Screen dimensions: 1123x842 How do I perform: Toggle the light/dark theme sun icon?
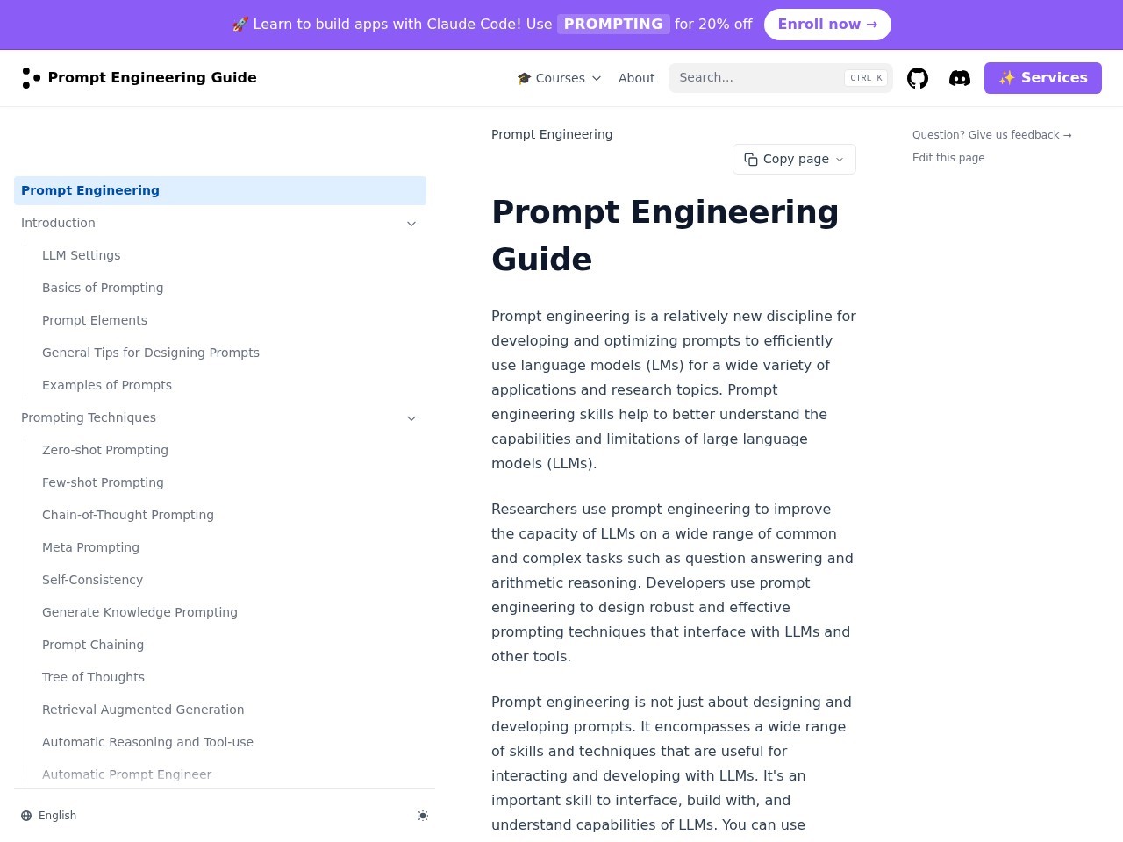pyautogui.click(x=423, y=816)
